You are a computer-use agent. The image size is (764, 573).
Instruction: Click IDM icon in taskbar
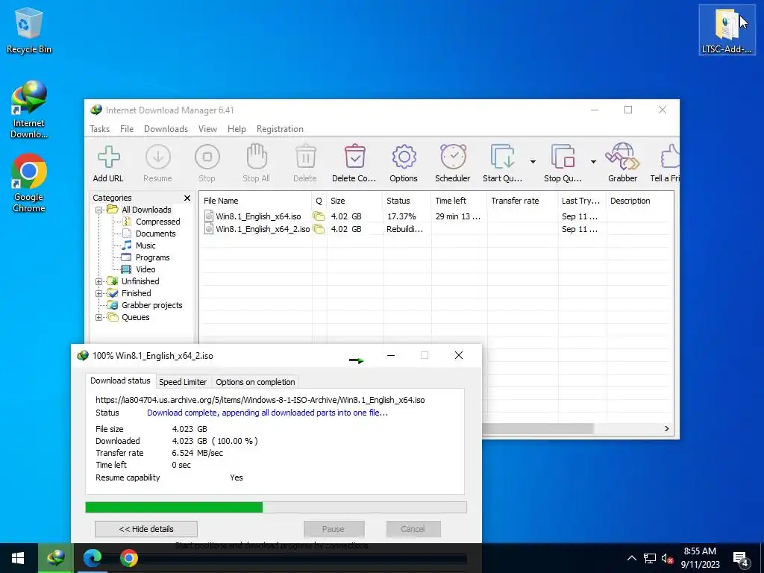[x=56, y=558]
